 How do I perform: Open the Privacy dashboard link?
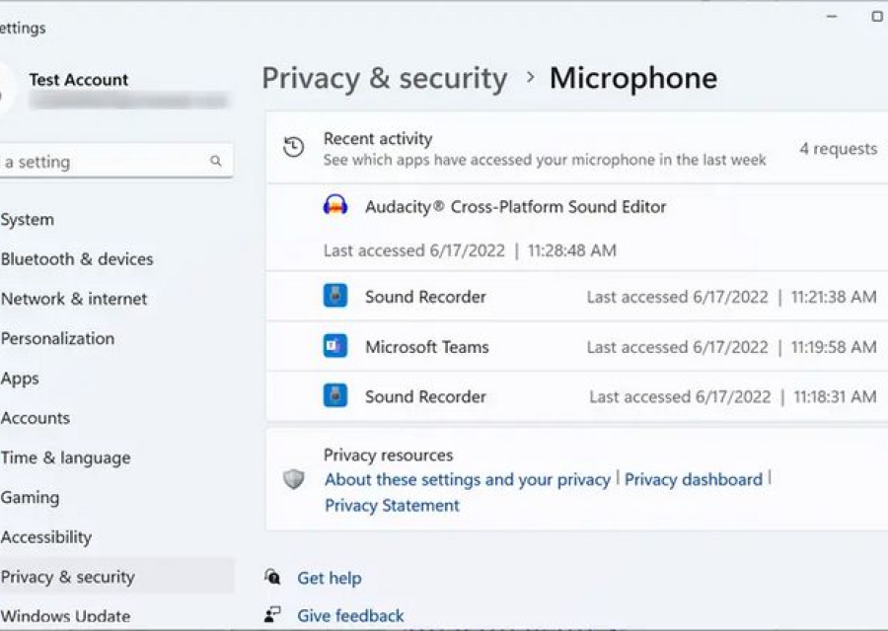(694, 479)
